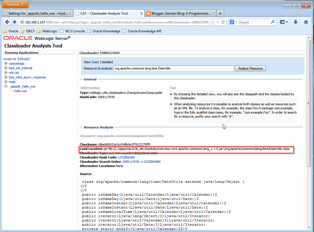The width and height of the screenshot is (314, 232).
Task: Open the Oracle Knowledge bookmark
Action: pos(104,31)
